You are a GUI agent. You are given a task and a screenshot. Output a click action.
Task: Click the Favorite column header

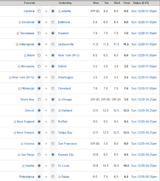[x=29, y=3]
